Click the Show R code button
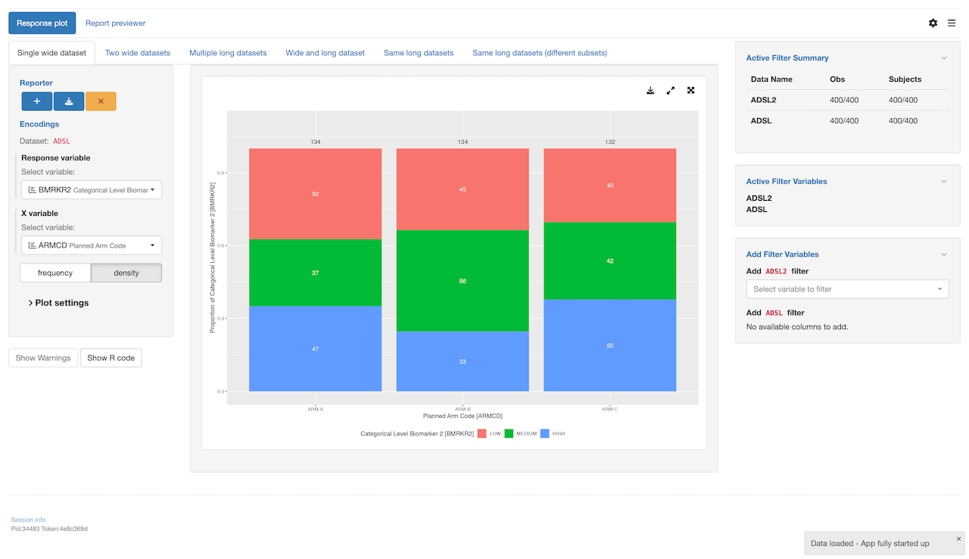 (x=111, y=358)
